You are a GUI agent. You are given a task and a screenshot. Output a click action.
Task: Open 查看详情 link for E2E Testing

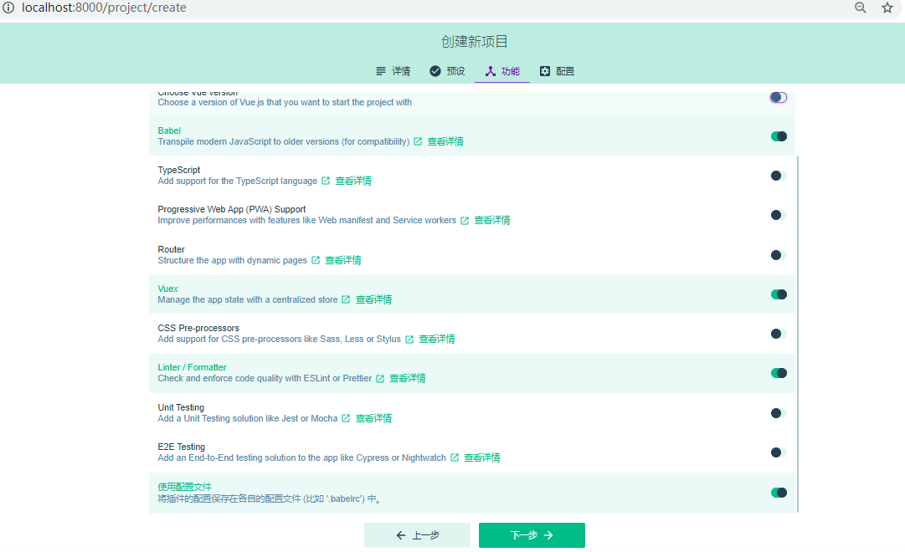[482, 457]
